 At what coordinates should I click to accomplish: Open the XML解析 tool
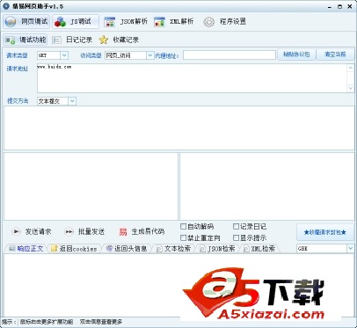click(174, 22)
